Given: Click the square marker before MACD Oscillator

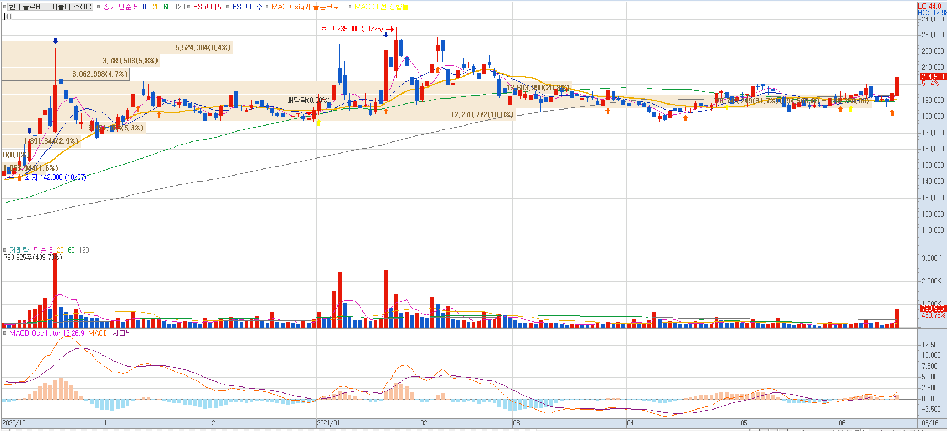Looking at the screenshot, I should pyautogui.click(x=5, y=333).
